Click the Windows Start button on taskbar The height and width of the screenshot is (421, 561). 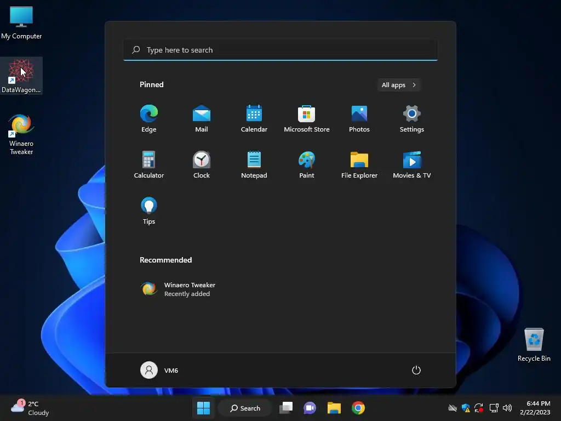click(204, 408)
